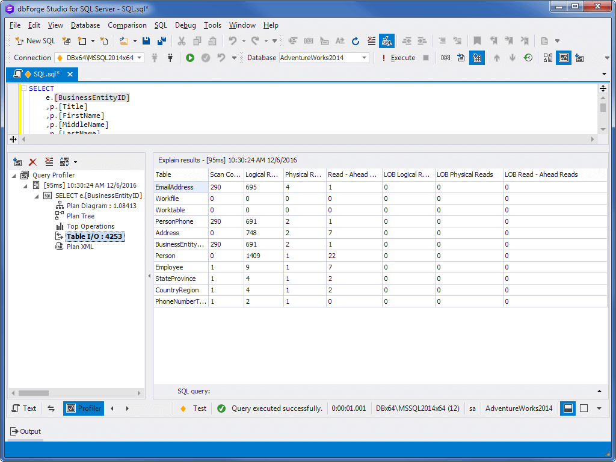Click the execute to file icon
Image resolution: width=616 pixels, height=462 pixels.
pos(461,58)
